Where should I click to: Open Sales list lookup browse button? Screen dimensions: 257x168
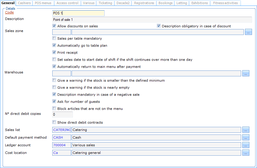tap(246, 130)
